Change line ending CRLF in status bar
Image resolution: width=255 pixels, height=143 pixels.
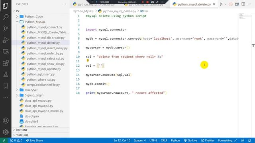pyautogui.click(x=164, y=140)
